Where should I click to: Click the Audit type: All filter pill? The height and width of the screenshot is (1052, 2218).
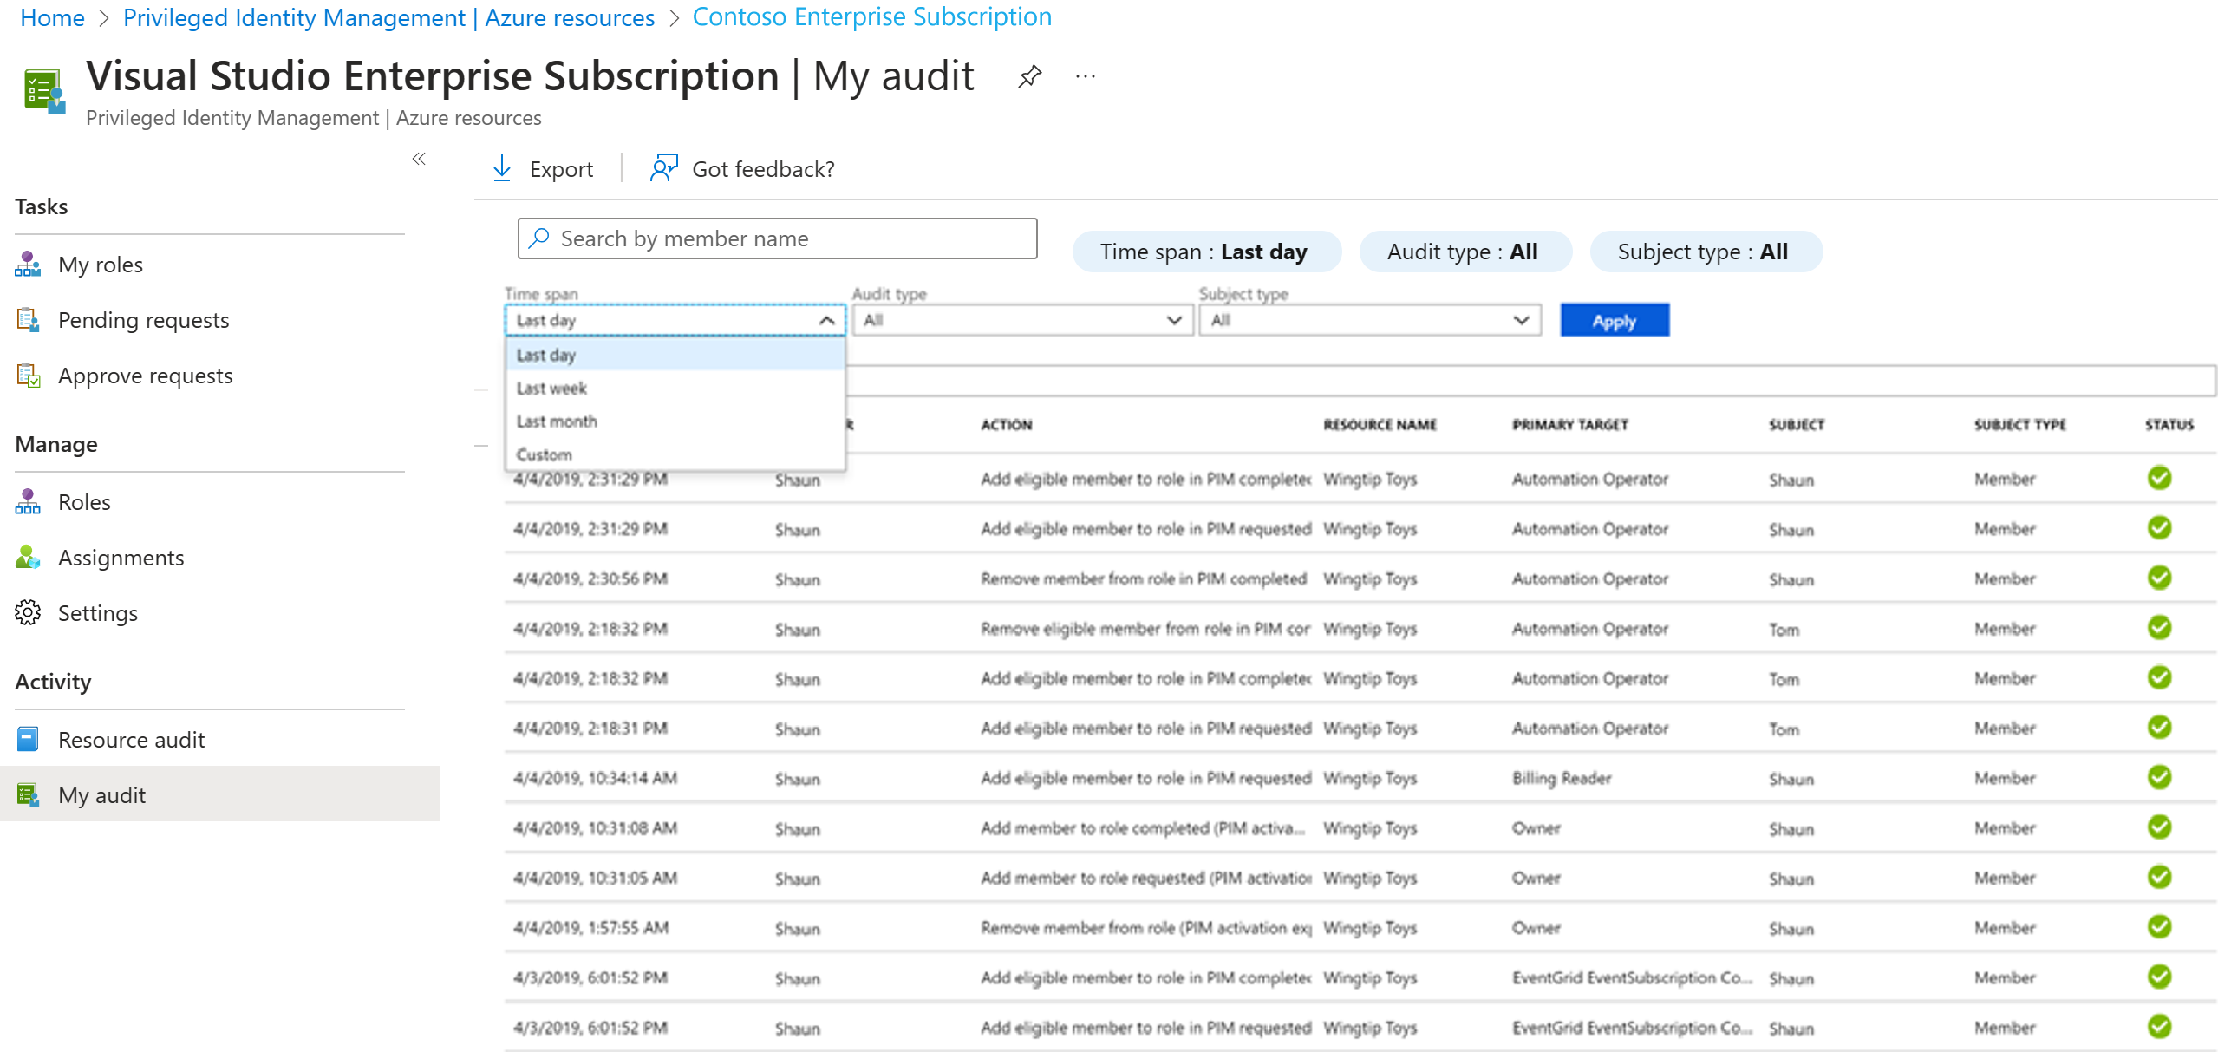point(1464,252)
